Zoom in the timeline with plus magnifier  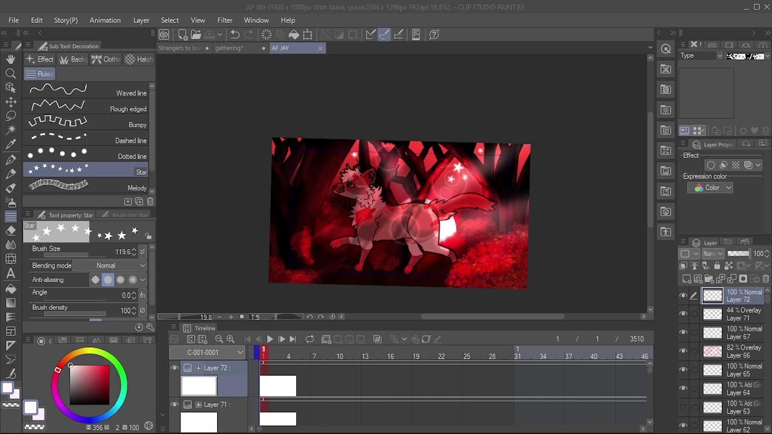pos(230,339)
